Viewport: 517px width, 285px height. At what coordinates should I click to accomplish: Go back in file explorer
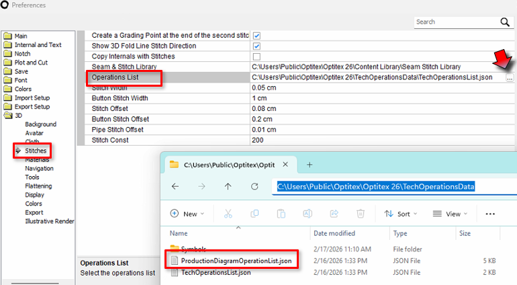point(175,186)
